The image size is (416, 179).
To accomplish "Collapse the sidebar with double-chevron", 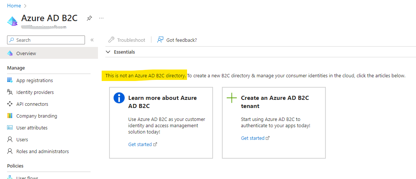I will [x=92, y=40].
